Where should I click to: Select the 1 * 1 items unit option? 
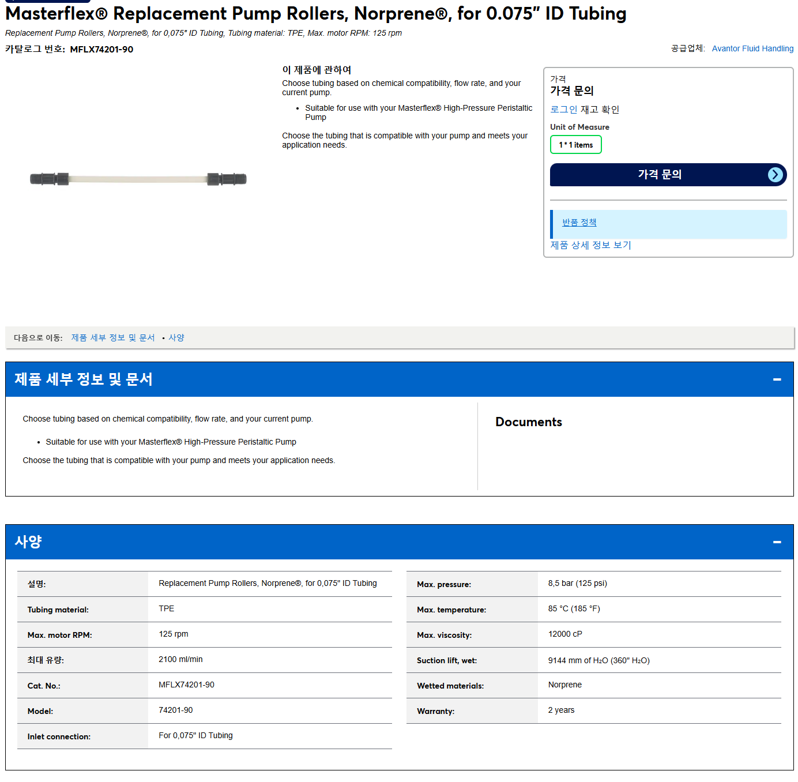[x=575, y=145]
